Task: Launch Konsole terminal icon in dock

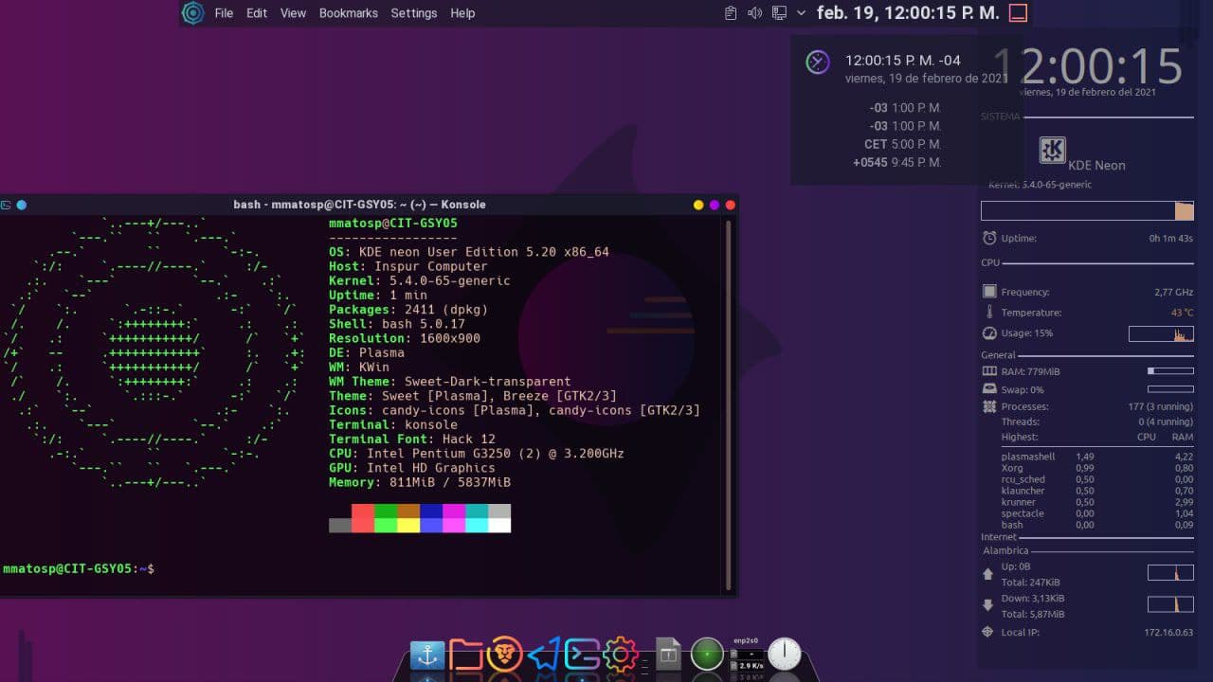Action: [582, 655]
